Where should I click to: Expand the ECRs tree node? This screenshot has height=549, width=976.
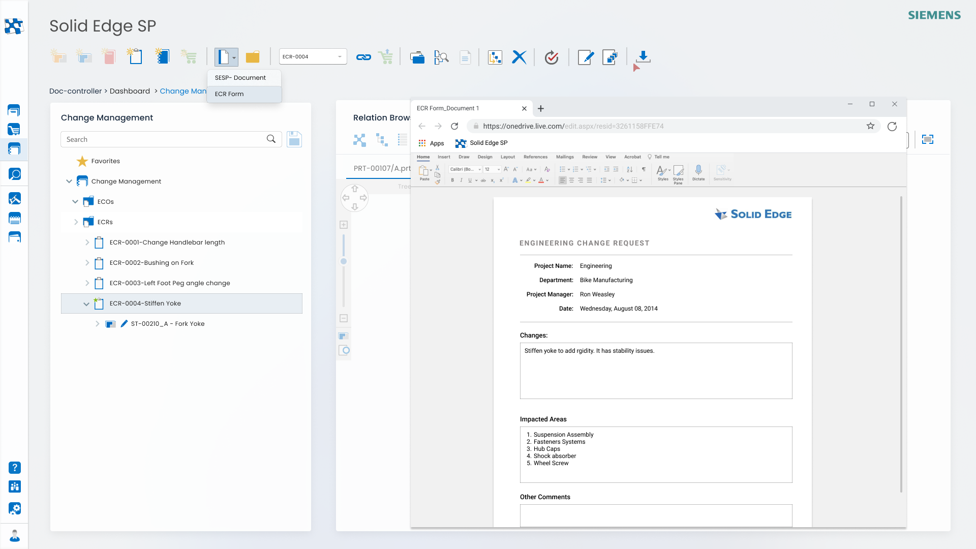76,222
